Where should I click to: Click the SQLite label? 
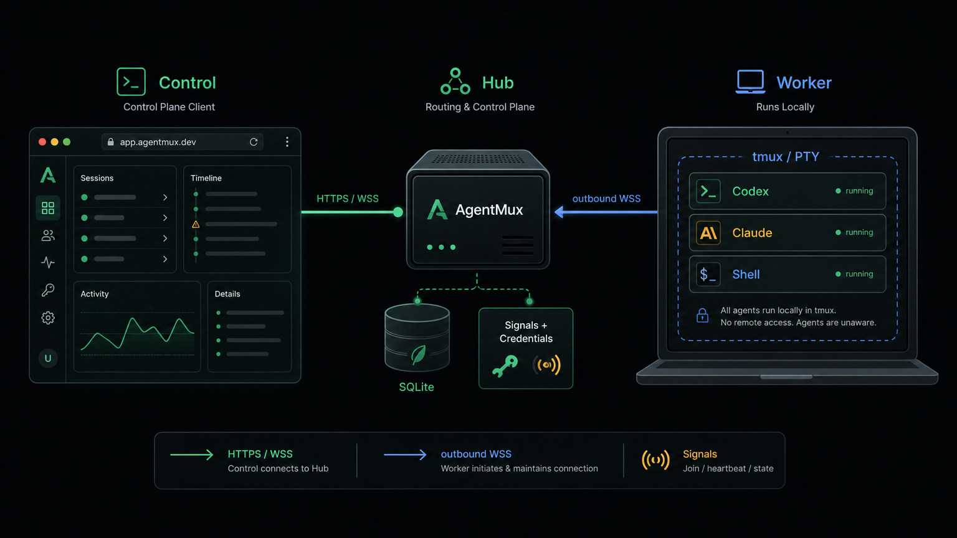click(x=417, y=387)
